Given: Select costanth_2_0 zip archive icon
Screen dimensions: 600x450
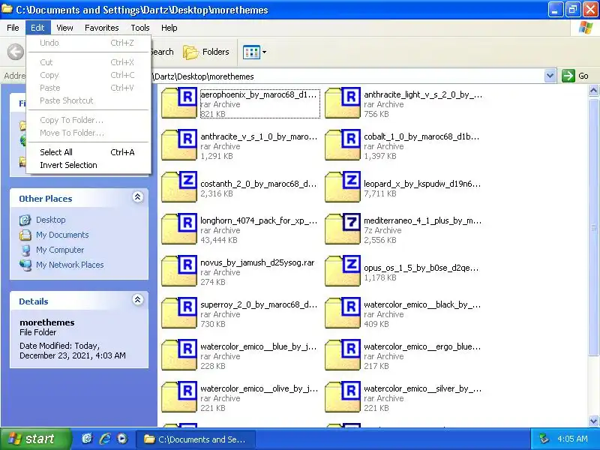Looking at the screenshot, I should (179, 187).
